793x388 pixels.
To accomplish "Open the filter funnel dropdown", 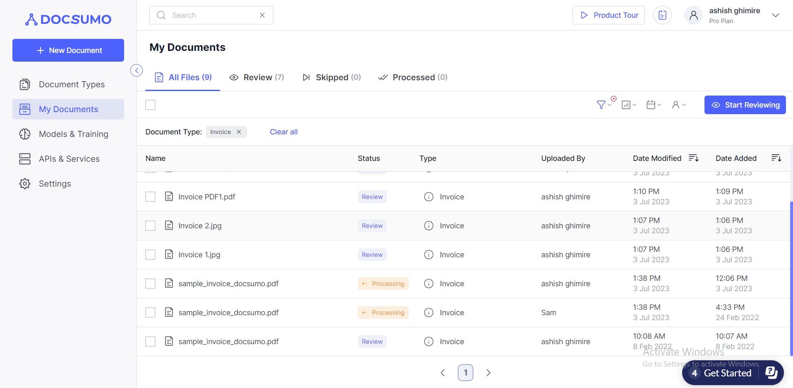I will [603, 105].
